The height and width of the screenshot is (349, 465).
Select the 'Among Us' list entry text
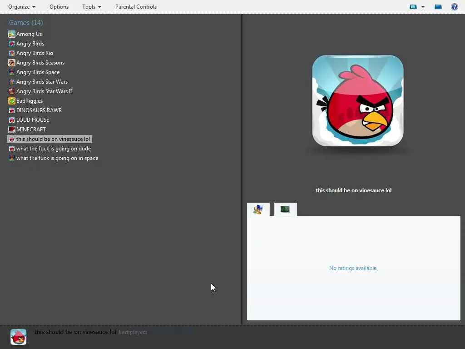(29, 34)
